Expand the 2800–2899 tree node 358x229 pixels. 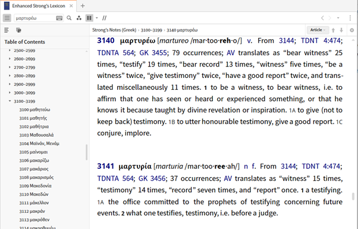[10, 76]
